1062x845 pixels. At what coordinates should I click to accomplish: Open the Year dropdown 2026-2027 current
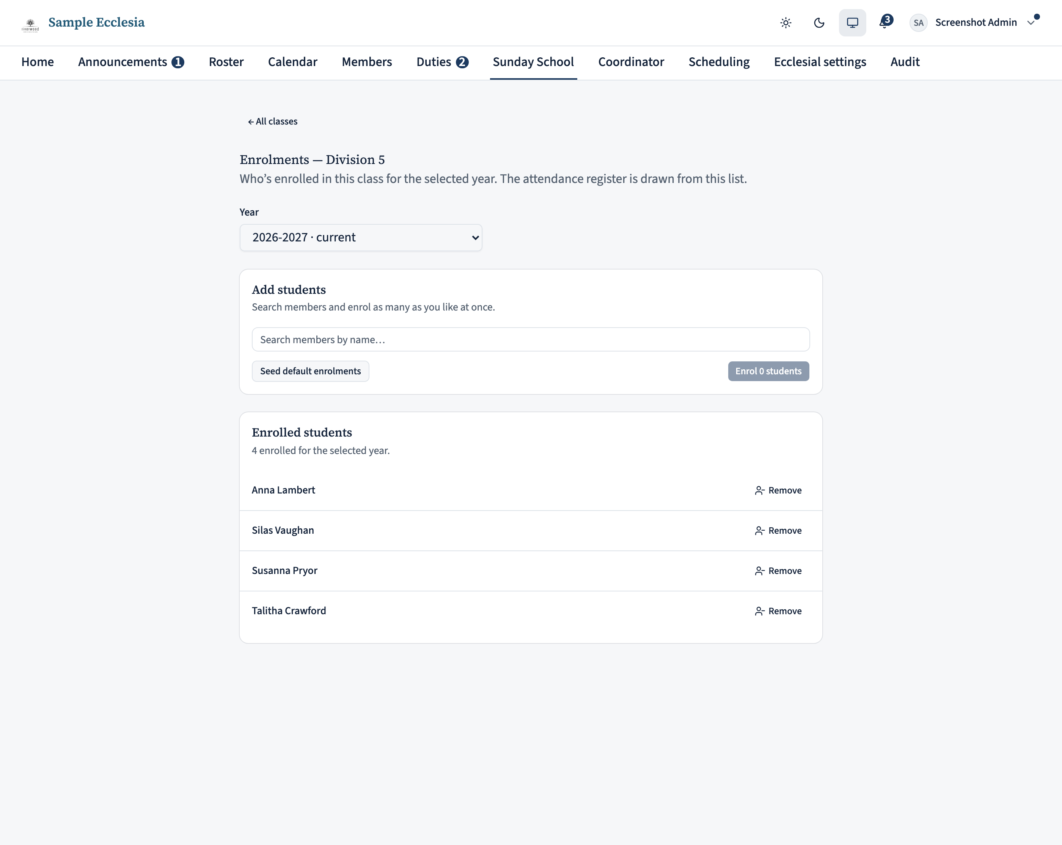pyautogui.click(x=361, y=238)
